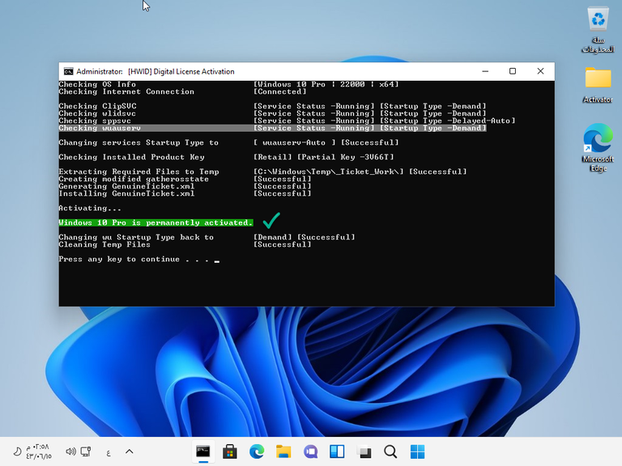
Task: Open the clock and date flyout
Action: (x=39, y=451)
